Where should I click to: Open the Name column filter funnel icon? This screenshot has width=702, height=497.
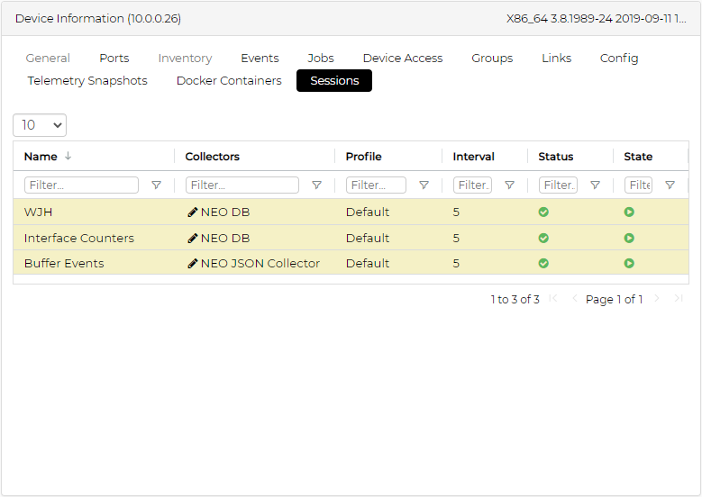[x=156, y=185]
